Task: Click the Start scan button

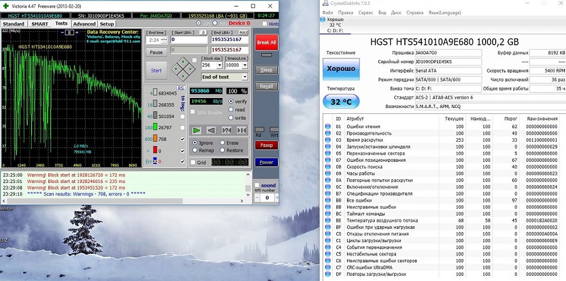Action: 156,70
